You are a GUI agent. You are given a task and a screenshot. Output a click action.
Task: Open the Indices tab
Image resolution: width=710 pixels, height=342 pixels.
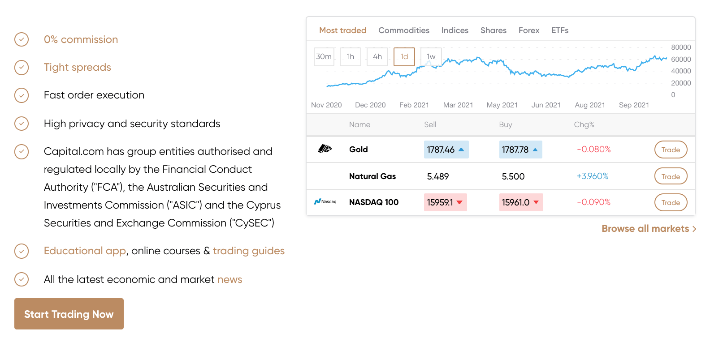pos(455,30)
